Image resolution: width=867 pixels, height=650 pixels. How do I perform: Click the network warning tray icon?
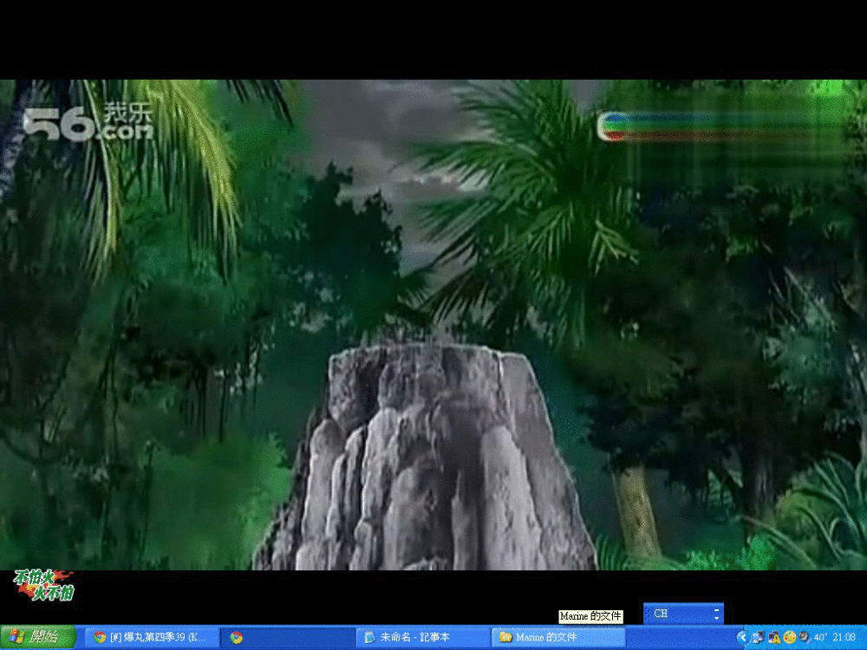pyautogui.click(x=774, y=637)
